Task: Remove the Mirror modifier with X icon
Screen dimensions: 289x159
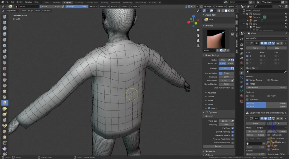Action: point(285,43)
